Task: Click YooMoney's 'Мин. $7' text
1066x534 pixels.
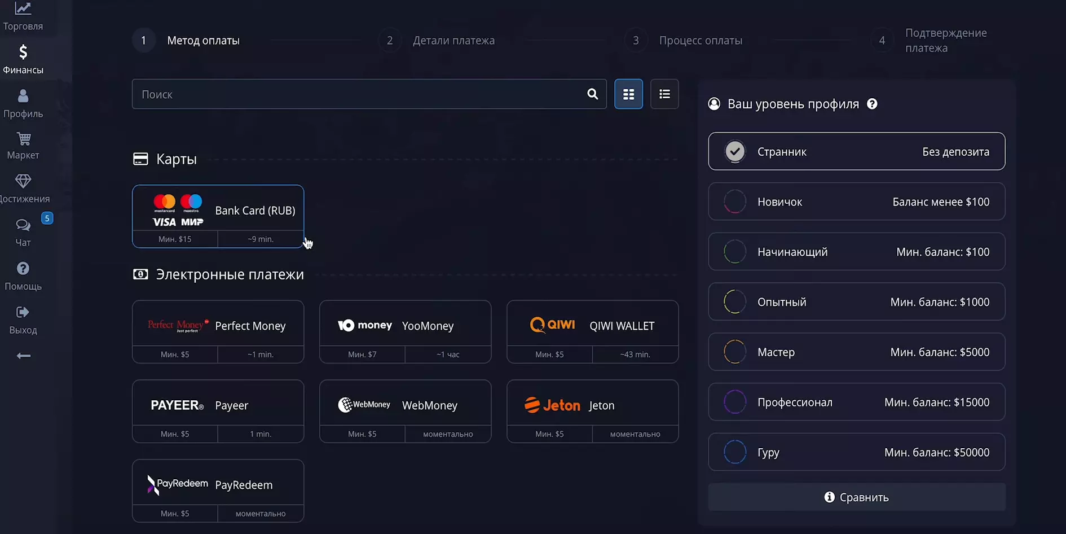Action: (x=362, y=354)
